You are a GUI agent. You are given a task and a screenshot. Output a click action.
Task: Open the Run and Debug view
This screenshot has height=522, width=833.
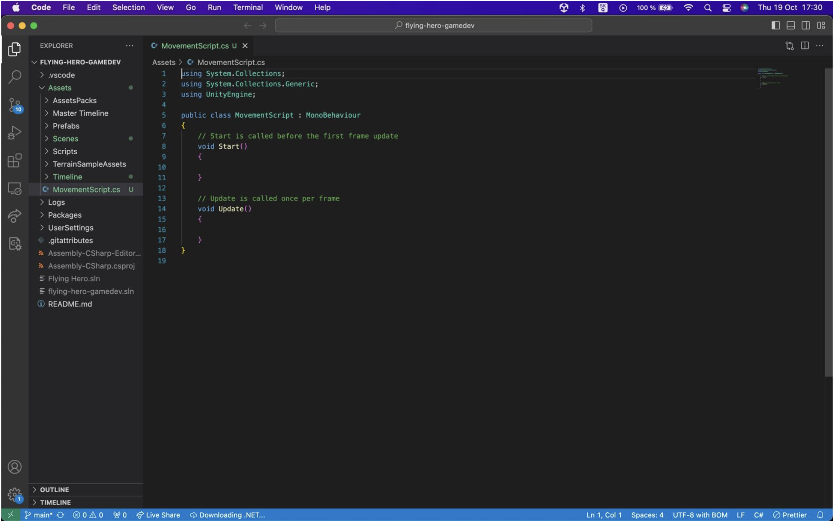coord(14,133)
